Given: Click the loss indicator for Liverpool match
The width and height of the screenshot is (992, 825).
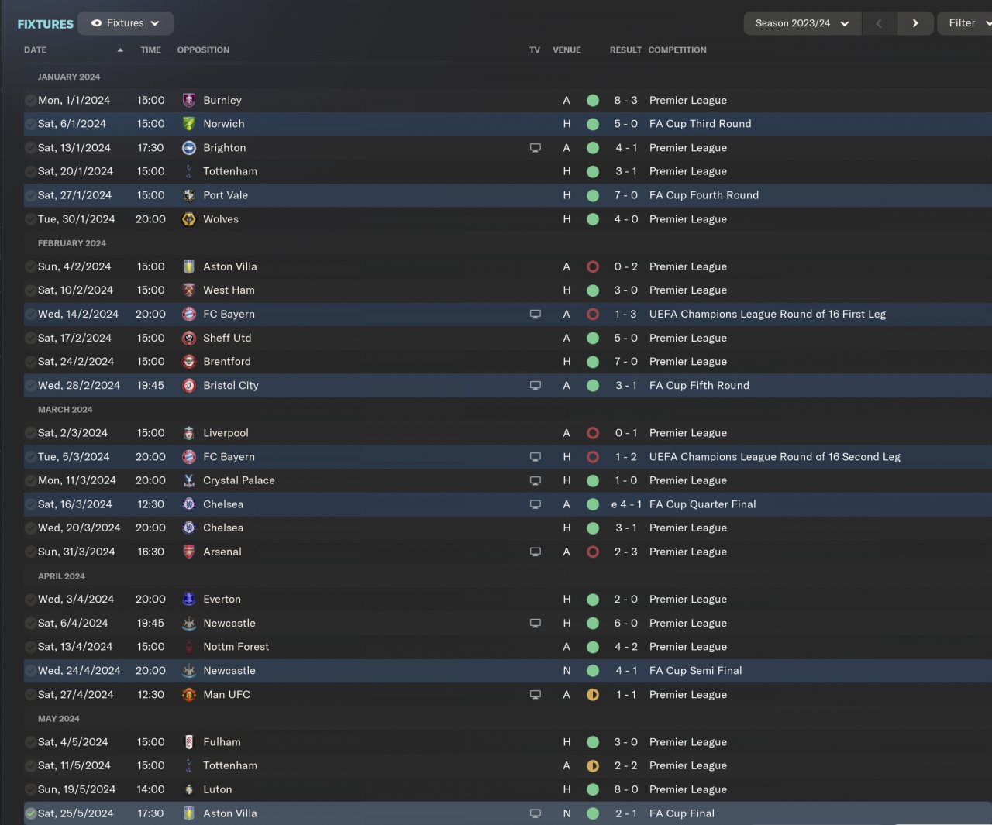Looking at the screenshot, I should coord(593,433).
